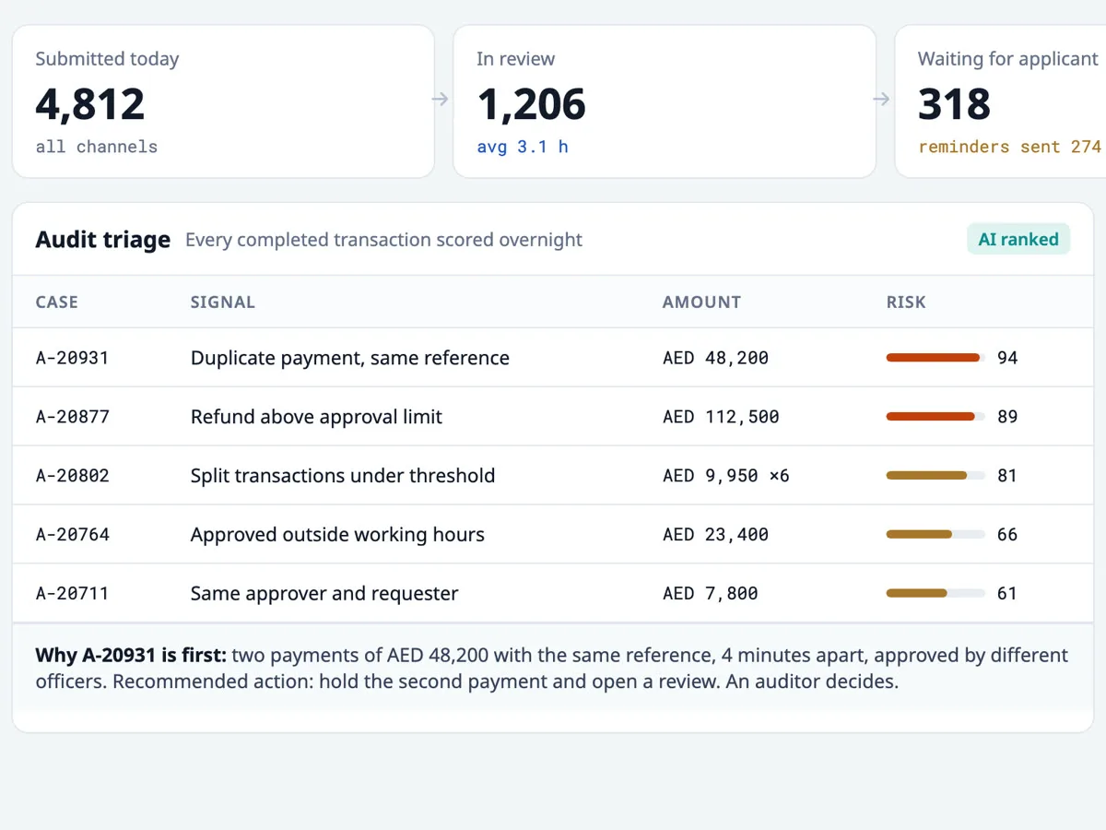Click amount AED 23,400

715,535
